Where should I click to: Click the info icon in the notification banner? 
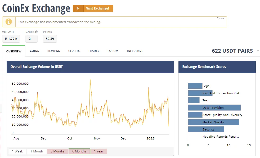tap(9, 22)
